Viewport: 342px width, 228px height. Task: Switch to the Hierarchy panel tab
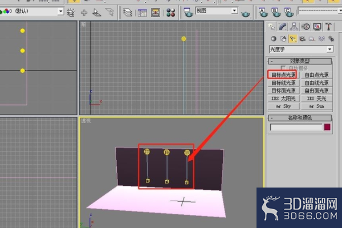(x=294, y=27)
